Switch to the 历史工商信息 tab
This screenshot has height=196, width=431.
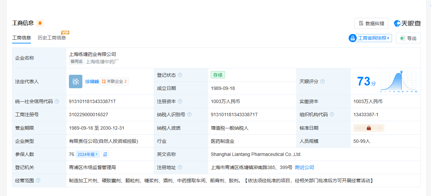(52, 38)
